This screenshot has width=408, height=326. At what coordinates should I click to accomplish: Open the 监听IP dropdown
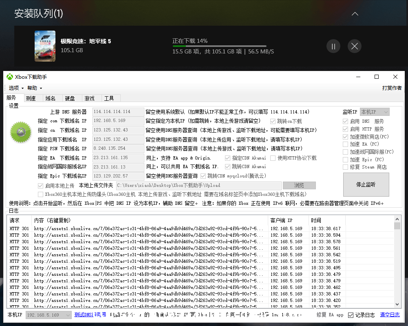(375, 112)
